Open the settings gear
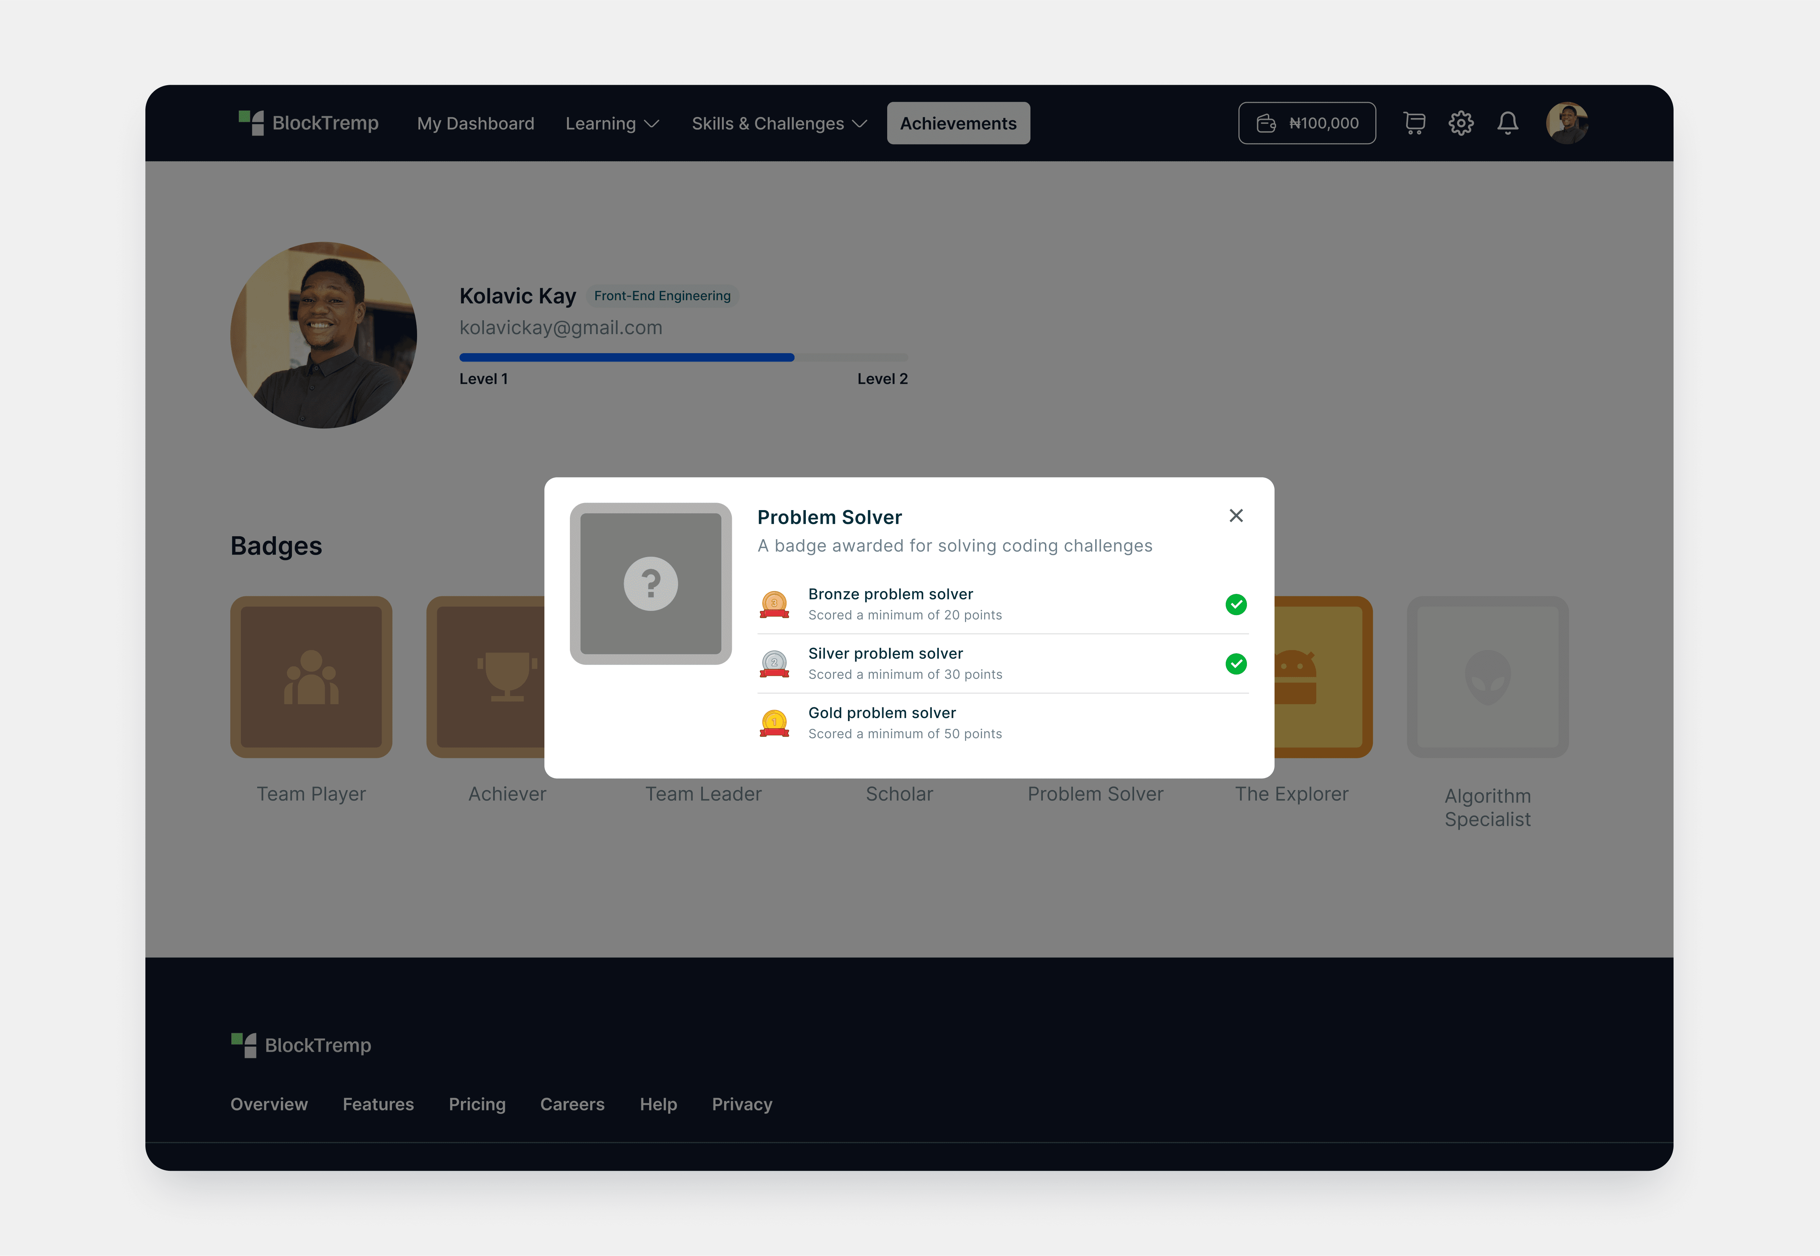Image resolution: width=1820 pixels, height=1256 pixels. point(1461,123)
